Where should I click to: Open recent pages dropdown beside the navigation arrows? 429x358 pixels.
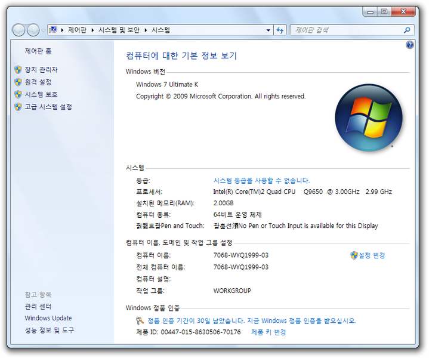coord(43,30)
